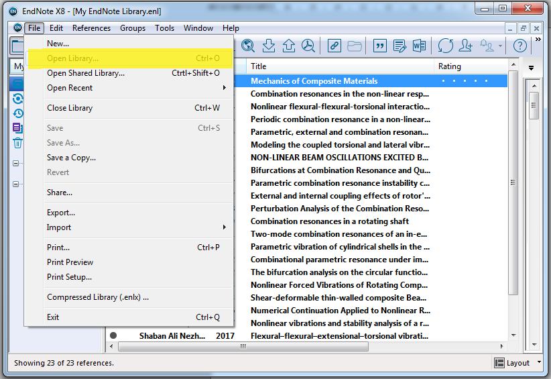Screen dimensions: 551x379
Task: Open the Window menu
Action: click(198, 28)
